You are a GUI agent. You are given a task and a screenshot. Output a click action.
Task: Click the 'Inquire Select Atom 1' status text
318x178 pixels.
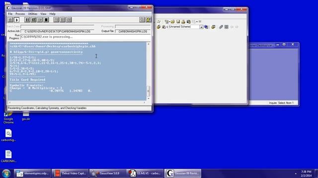click(281, 103)
